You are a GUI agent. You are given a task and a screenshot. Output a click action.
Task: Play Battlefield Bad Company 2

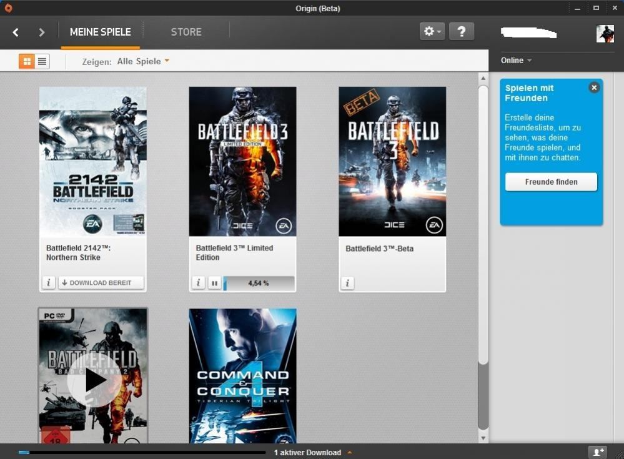[x=94, y=380]
